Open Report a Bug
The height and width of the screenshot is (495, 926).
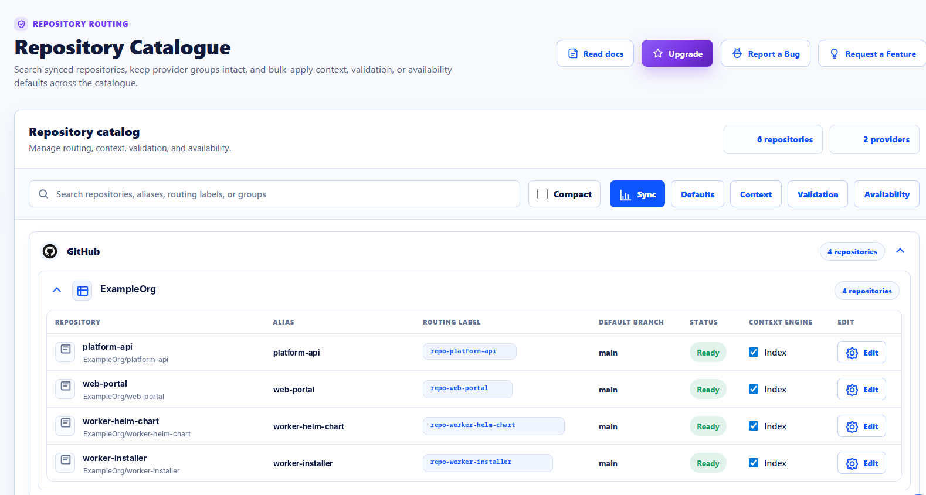[x=765, y=53]
